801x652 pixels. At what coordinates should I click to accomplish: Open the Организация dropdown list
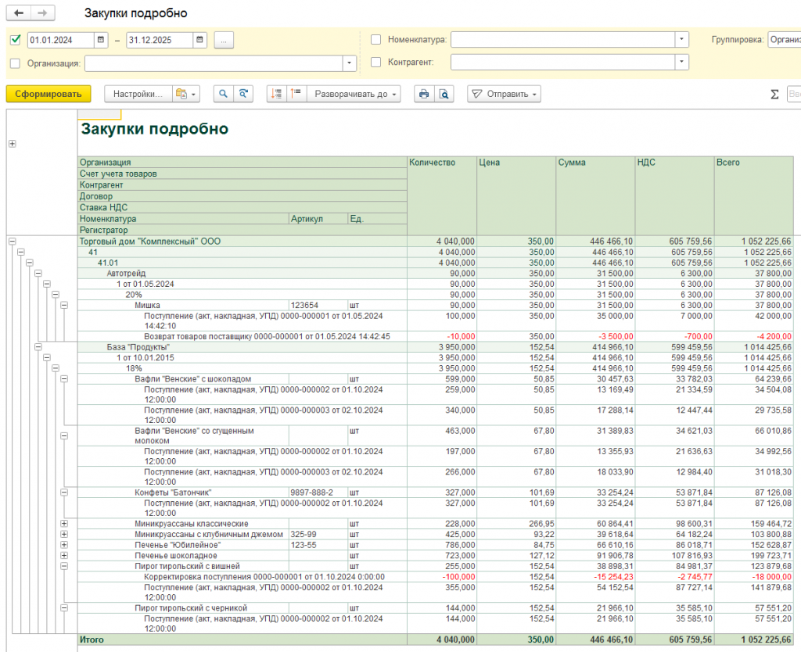pyautogui.click(x=350, y=63)
